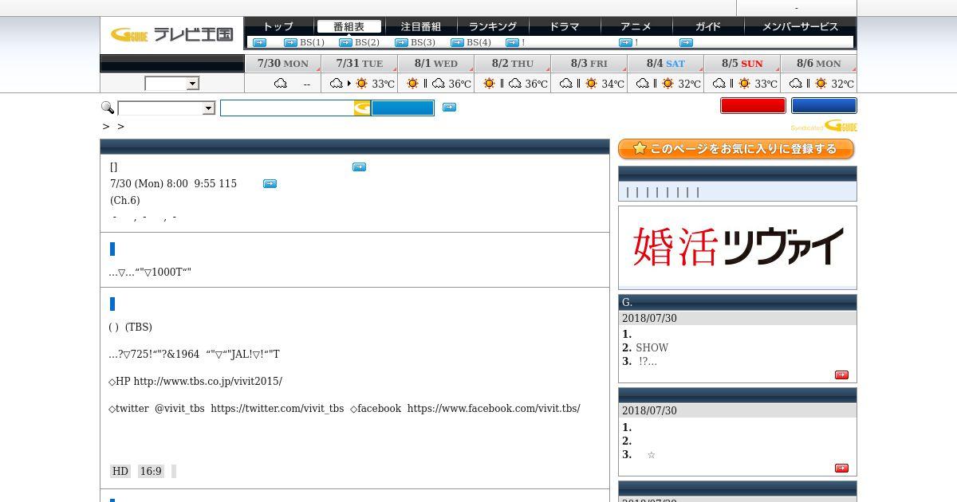This screenshot has width=957, height=502.
Task: Click the red button at top right
Action: (753, 105)
